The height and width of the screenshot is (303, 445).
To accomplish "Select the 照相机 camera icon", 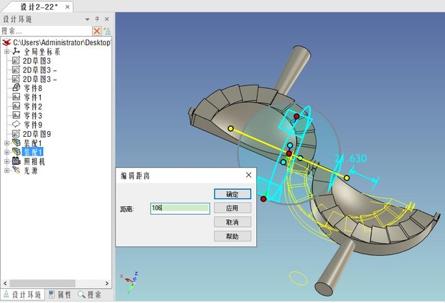I will click(17, 161).
